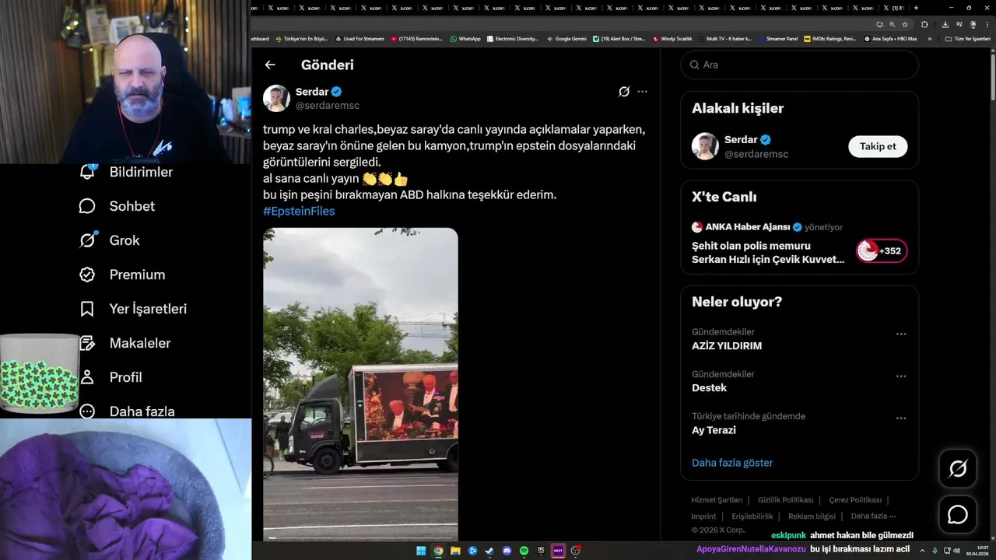Open Steam from the taskbar
Image resolution: width=996 pixels, height=560 pixels.
pyautogui.click(x=489, y=551)
